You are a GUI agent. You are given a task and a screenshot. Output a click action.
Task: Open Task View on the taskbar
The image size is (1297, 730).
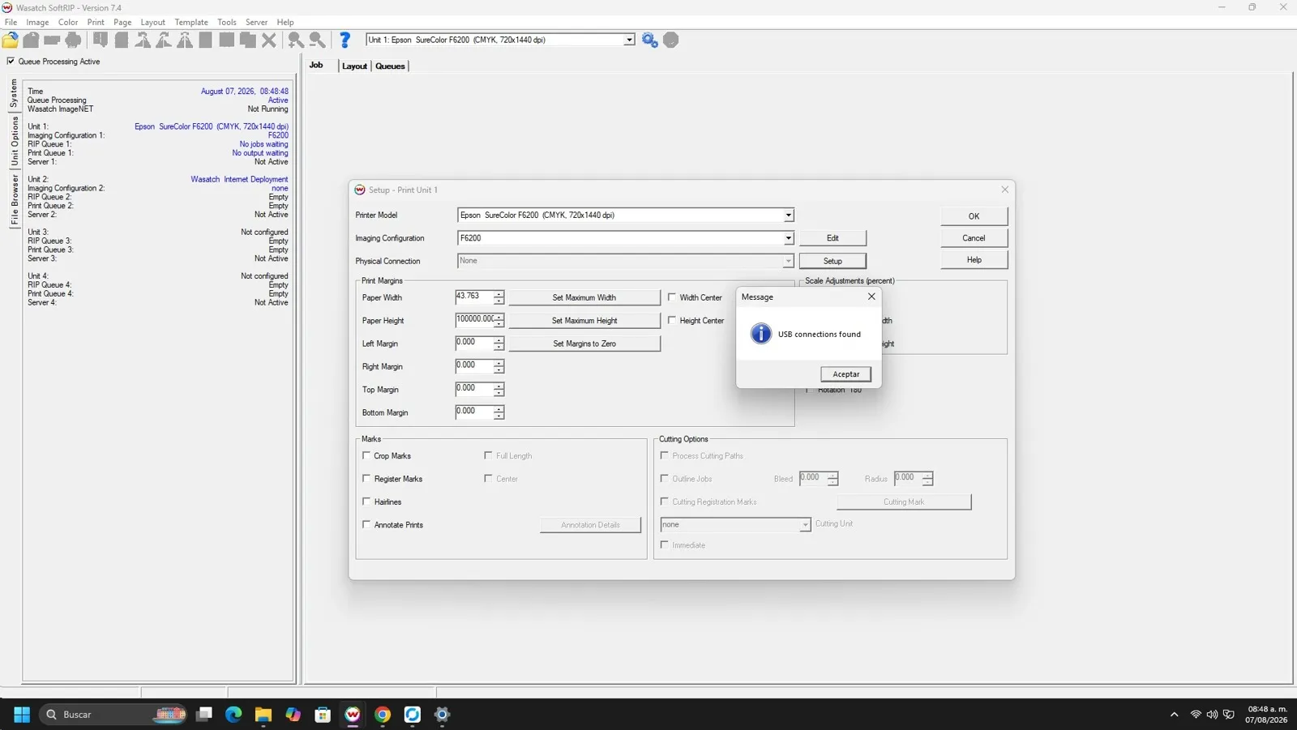tap(204, 715)
